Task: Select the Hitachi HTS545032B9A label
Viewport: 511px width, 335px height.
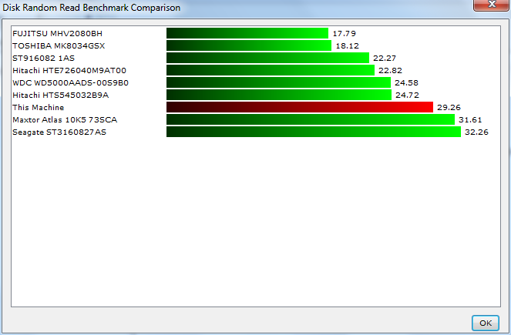Action: (x=60, y=95)
